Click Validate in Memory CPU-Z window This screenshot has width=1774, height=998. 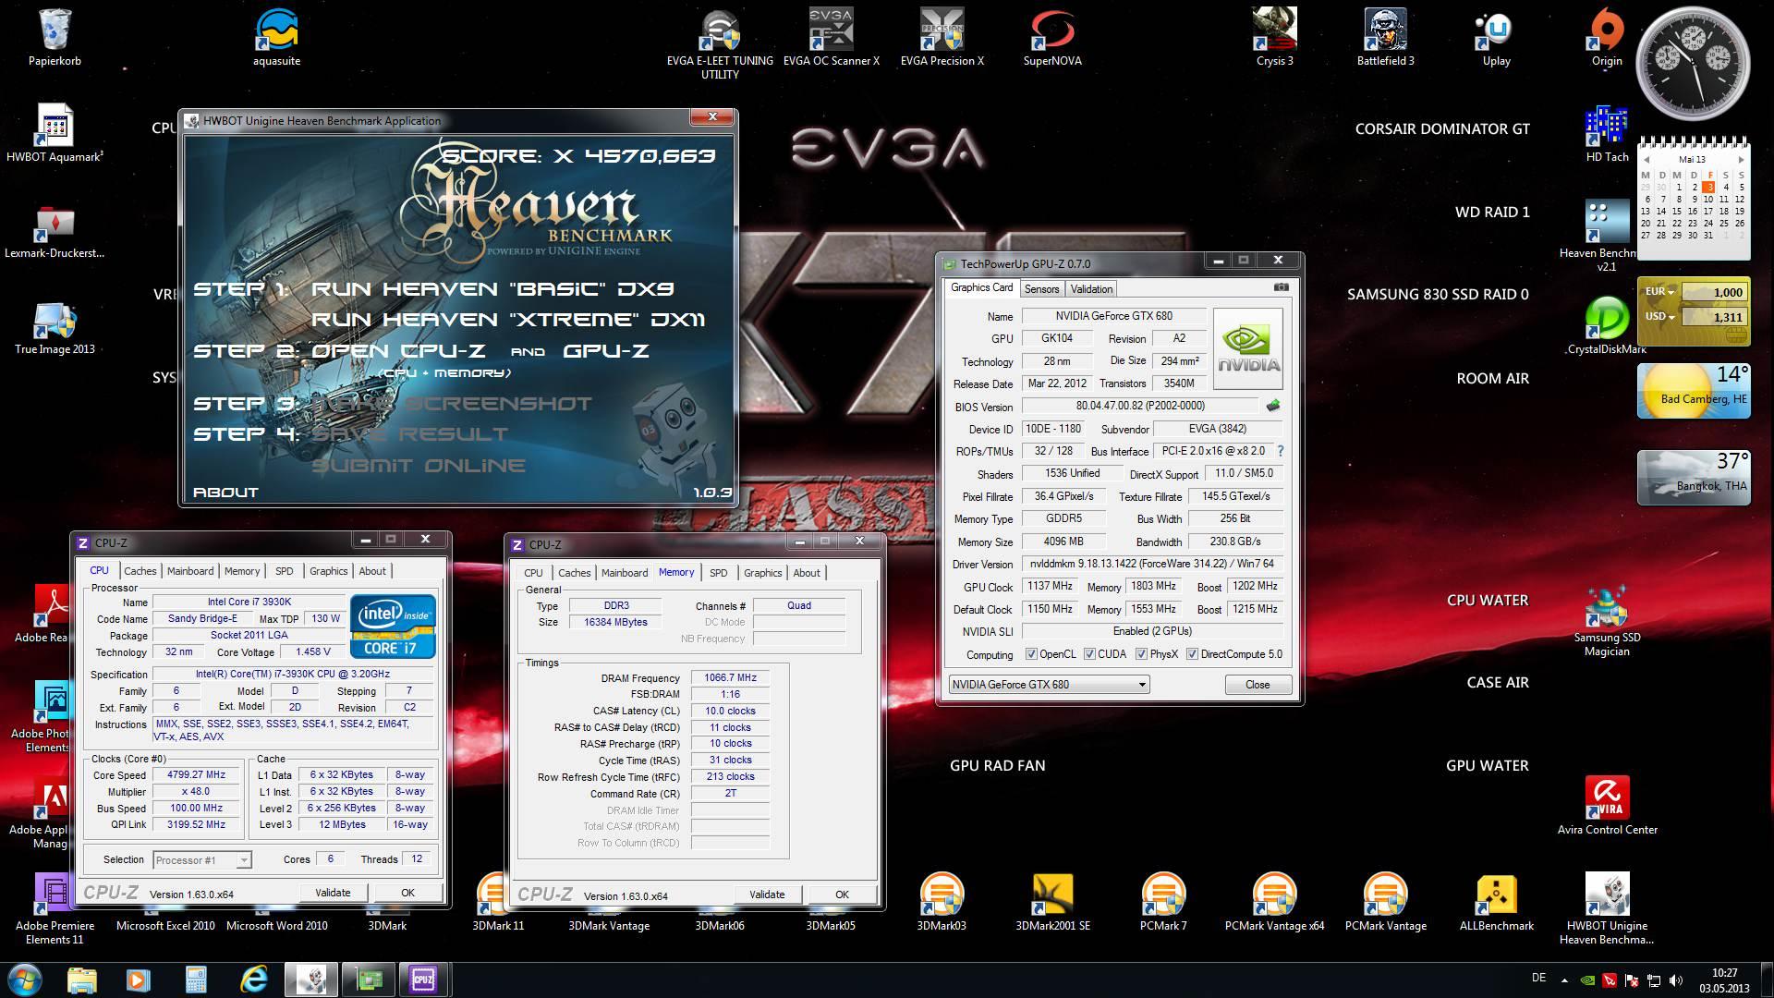click(x=767, y=895)
